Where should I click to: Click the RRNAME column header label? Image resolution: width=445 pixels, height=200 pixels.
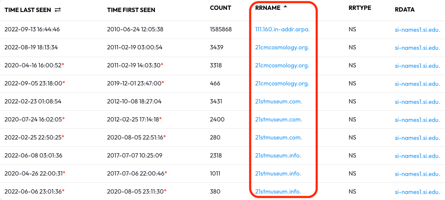pos(268,8)
